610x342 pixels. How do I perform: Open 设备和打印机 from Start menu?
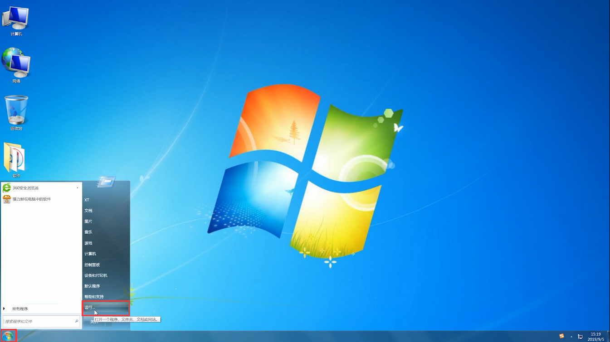point(106,275)
